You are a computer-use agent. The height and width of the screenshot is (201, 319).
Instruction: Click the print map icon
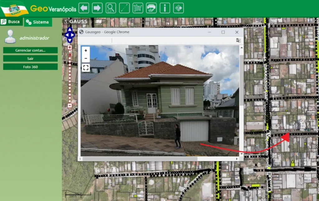click(151, 8)
